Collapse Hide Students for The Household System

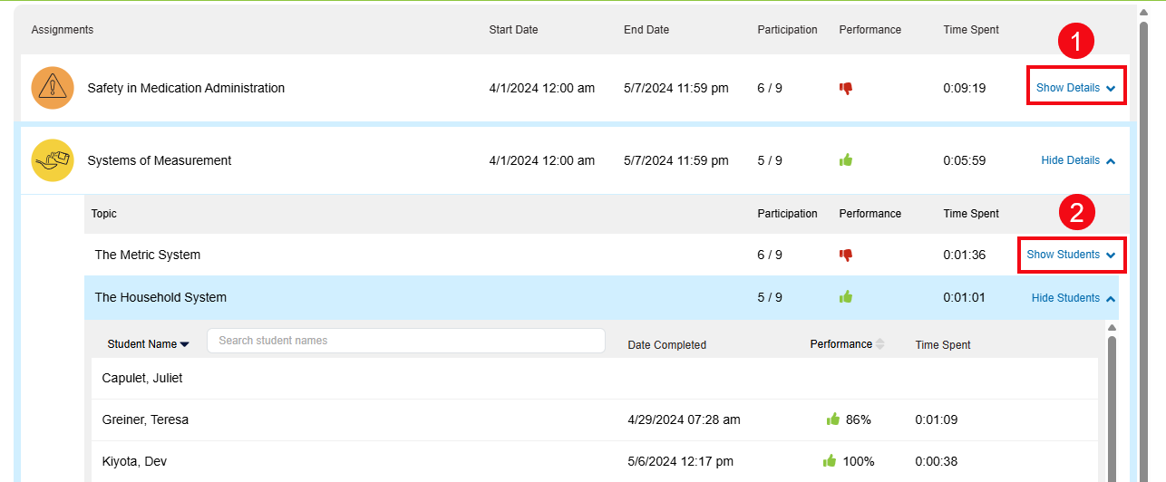[1074, 298]
